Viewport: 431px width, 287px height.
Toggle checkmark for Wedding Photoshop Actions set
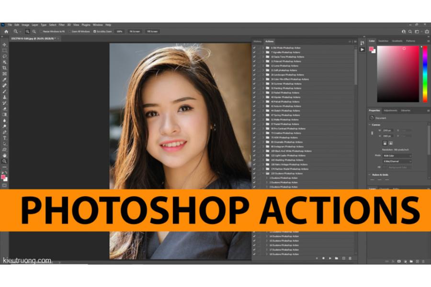(254, 160)
